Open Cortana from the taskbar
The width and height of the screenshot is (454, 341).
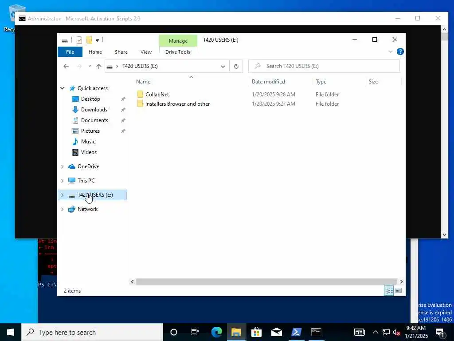174,332
